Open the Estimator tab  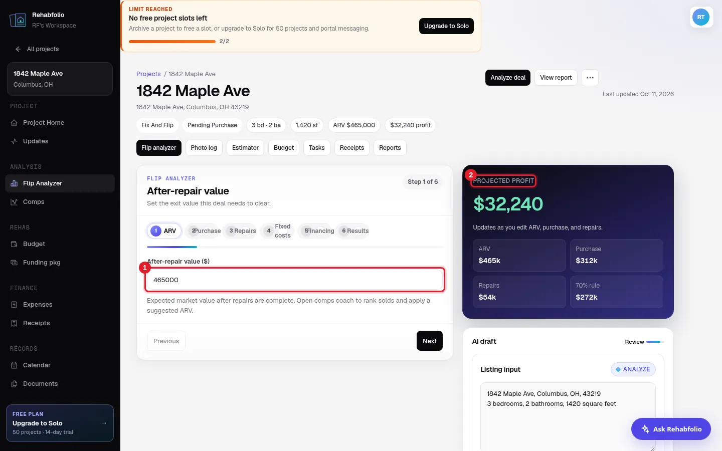(x=245, y=148)
